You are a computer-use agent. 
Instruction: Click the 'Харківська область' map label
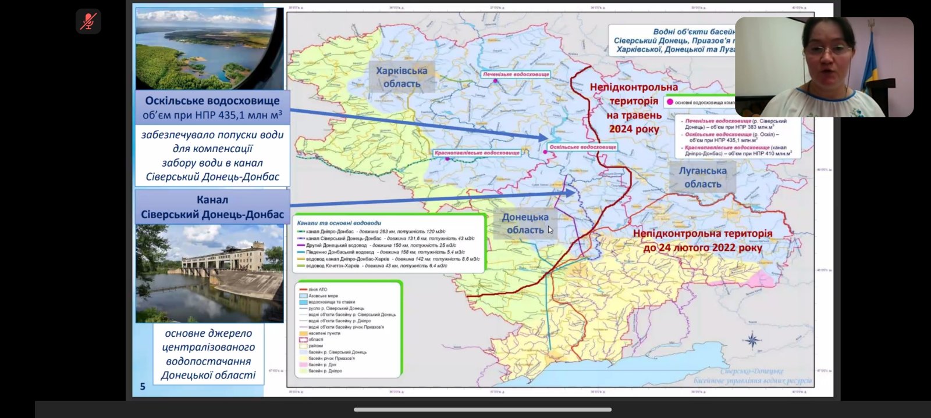(401, 77)
